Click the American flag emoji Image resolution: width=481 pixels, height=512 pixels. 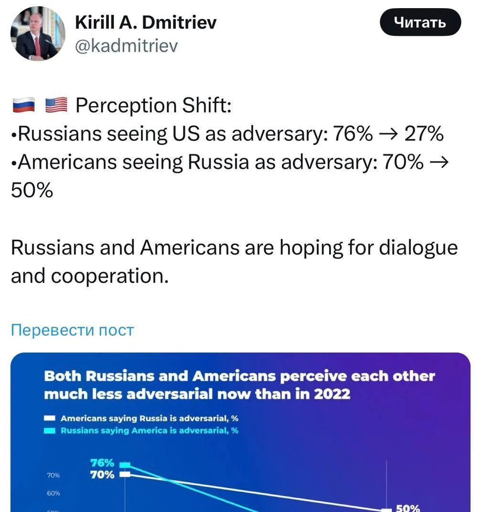point(56,105)
